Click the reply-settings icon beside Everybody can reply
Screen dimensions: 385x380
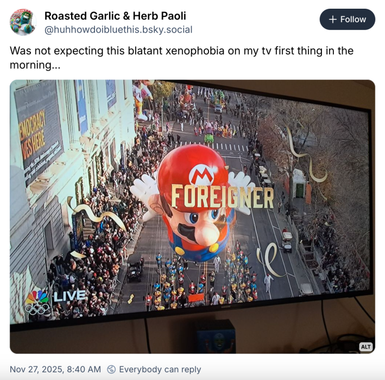pos(111,369)
